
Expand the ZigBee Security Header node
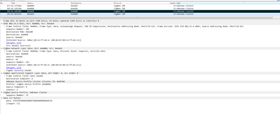click(x=5, y=70)
